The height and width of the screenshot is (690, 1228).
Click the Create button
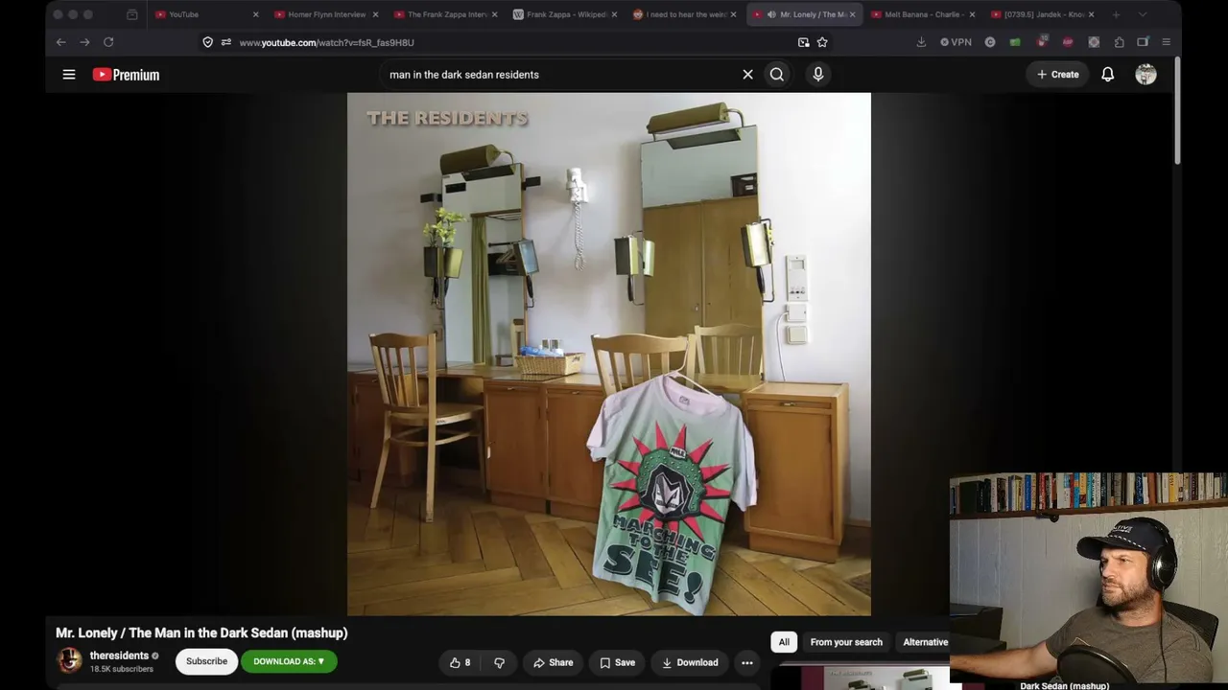[1057, 74]
